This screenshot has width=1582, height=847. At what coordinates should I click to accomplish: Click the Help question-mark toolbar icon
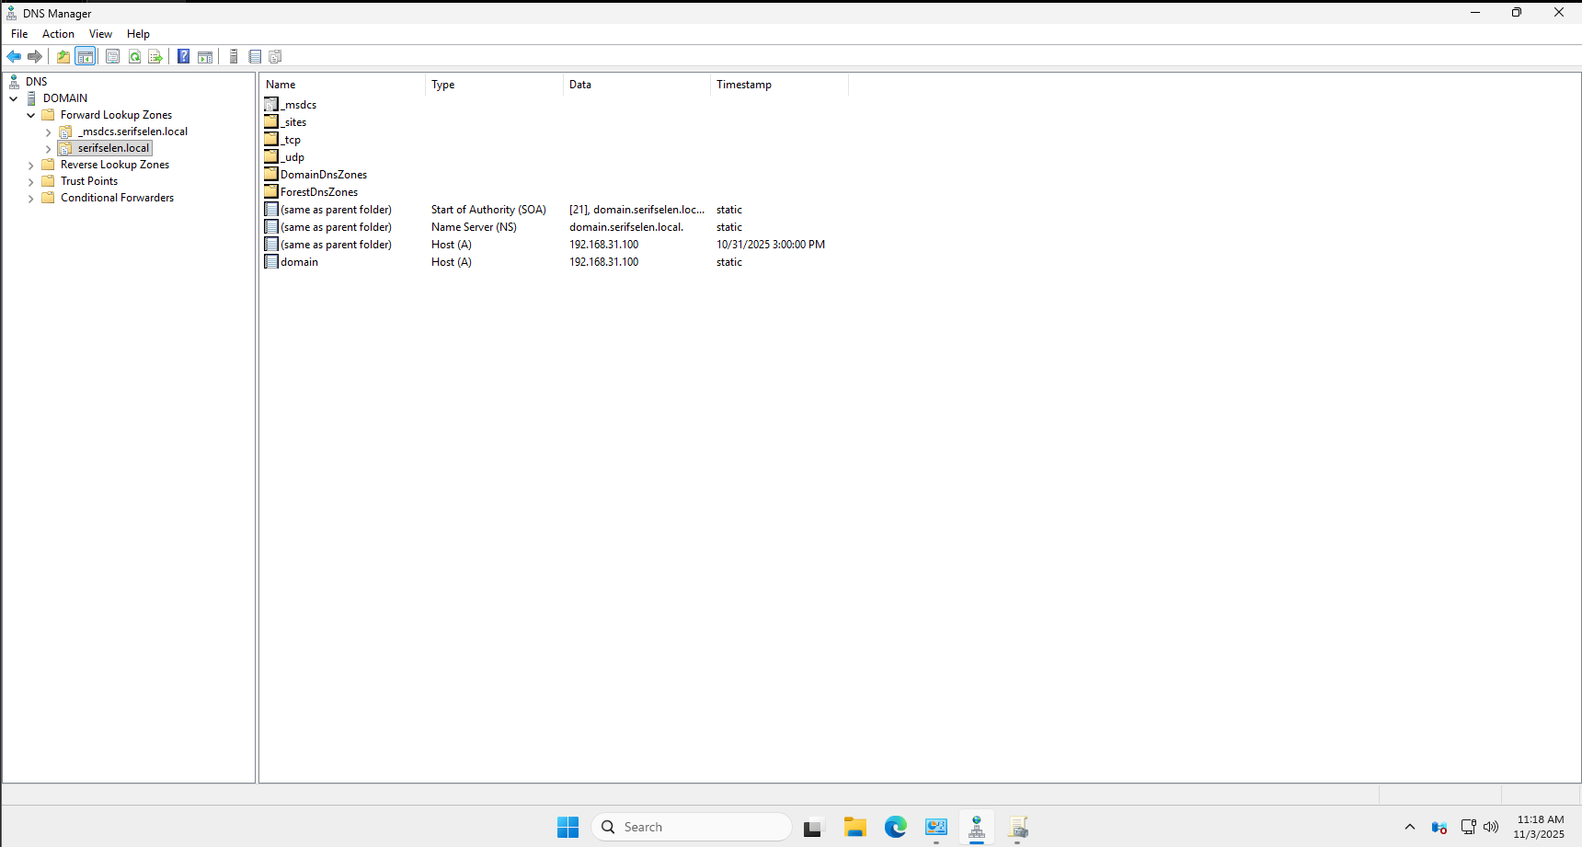[x=183, y=56]
